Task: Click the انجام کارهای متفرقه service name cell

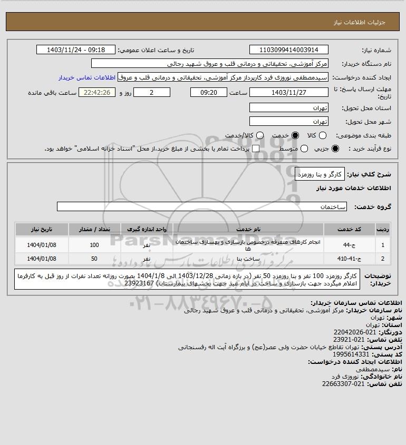Action: point(248,245)
